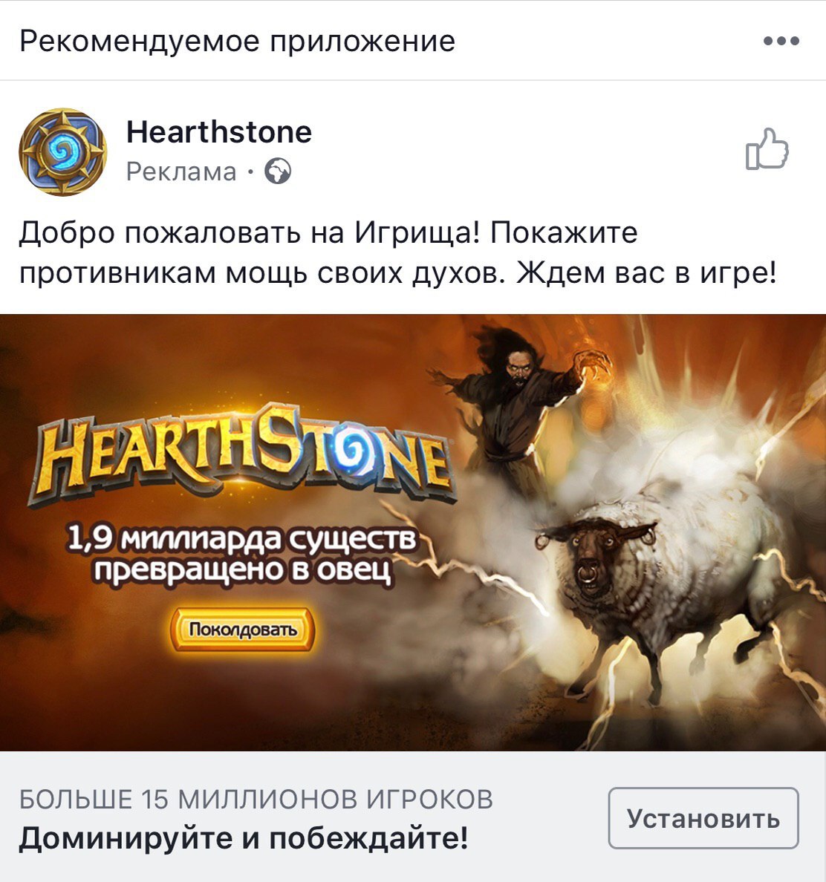This screenshot has height=882, width=826.
Task: Click the second line about мощь своих духов
Action: (398, 273)
